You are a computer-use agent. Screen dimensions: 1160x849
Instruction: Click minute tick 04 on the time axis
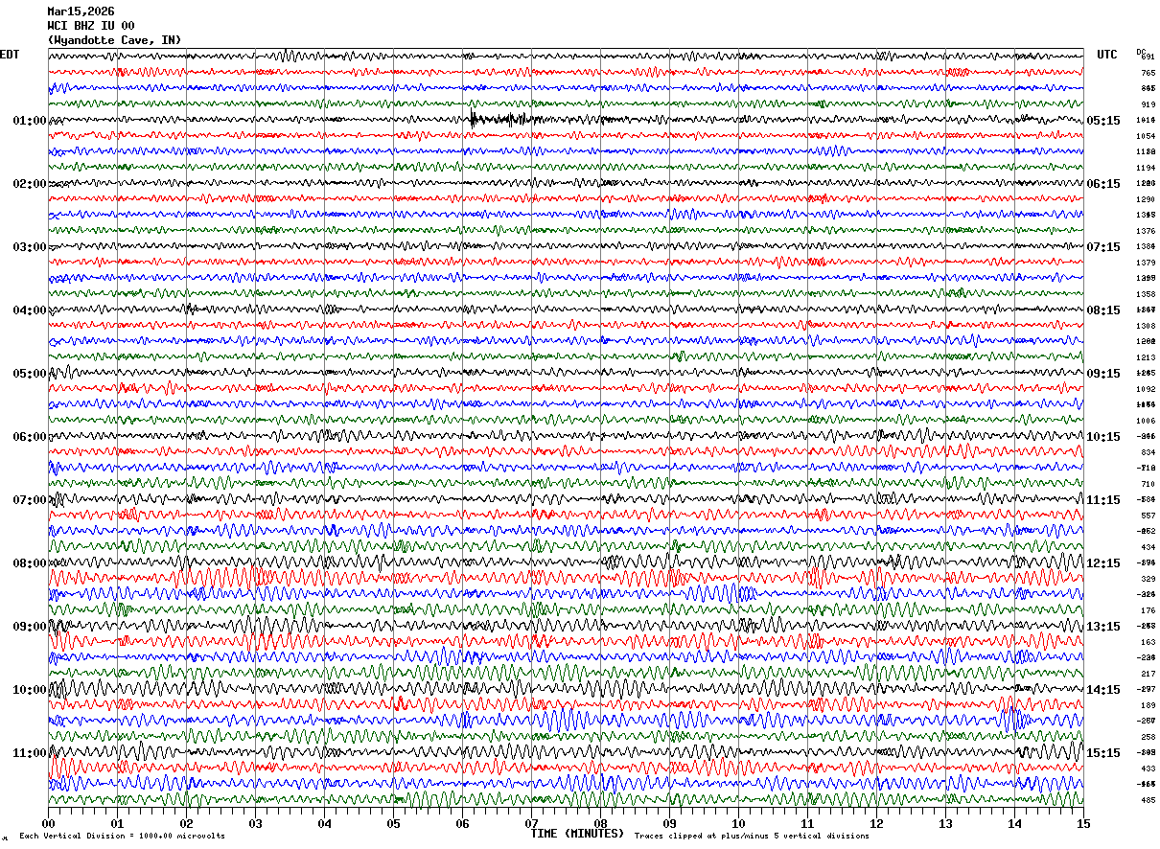tap(324, 823)
